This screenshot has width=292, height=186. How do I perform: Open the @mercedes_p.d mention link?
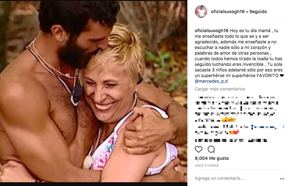tap(211, 81)
